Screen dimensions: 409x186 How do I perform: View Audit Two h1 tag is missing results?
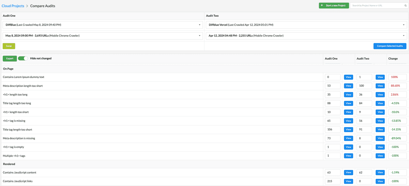(x=380, y=121)
